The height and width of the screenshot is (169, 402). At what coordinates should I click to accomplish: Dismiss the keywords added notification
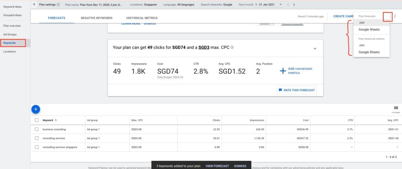240,166
